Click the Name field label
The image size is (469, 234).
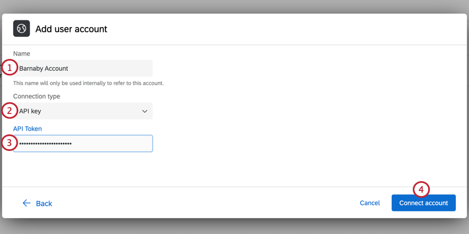tap(22, 53)
